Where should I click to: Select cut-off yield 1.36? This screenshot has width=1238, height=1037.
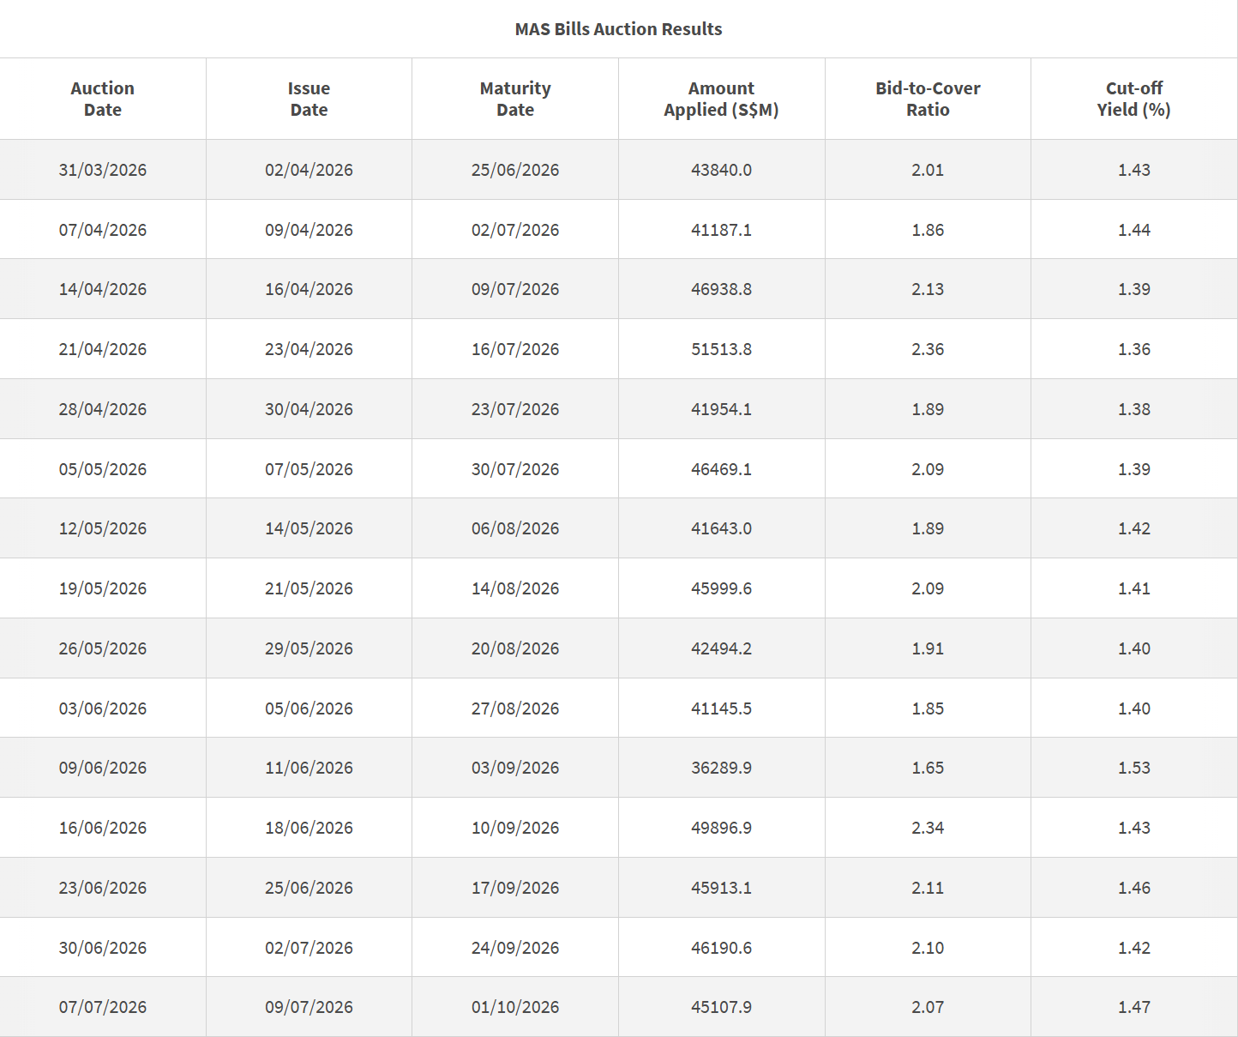[1134, 349]
